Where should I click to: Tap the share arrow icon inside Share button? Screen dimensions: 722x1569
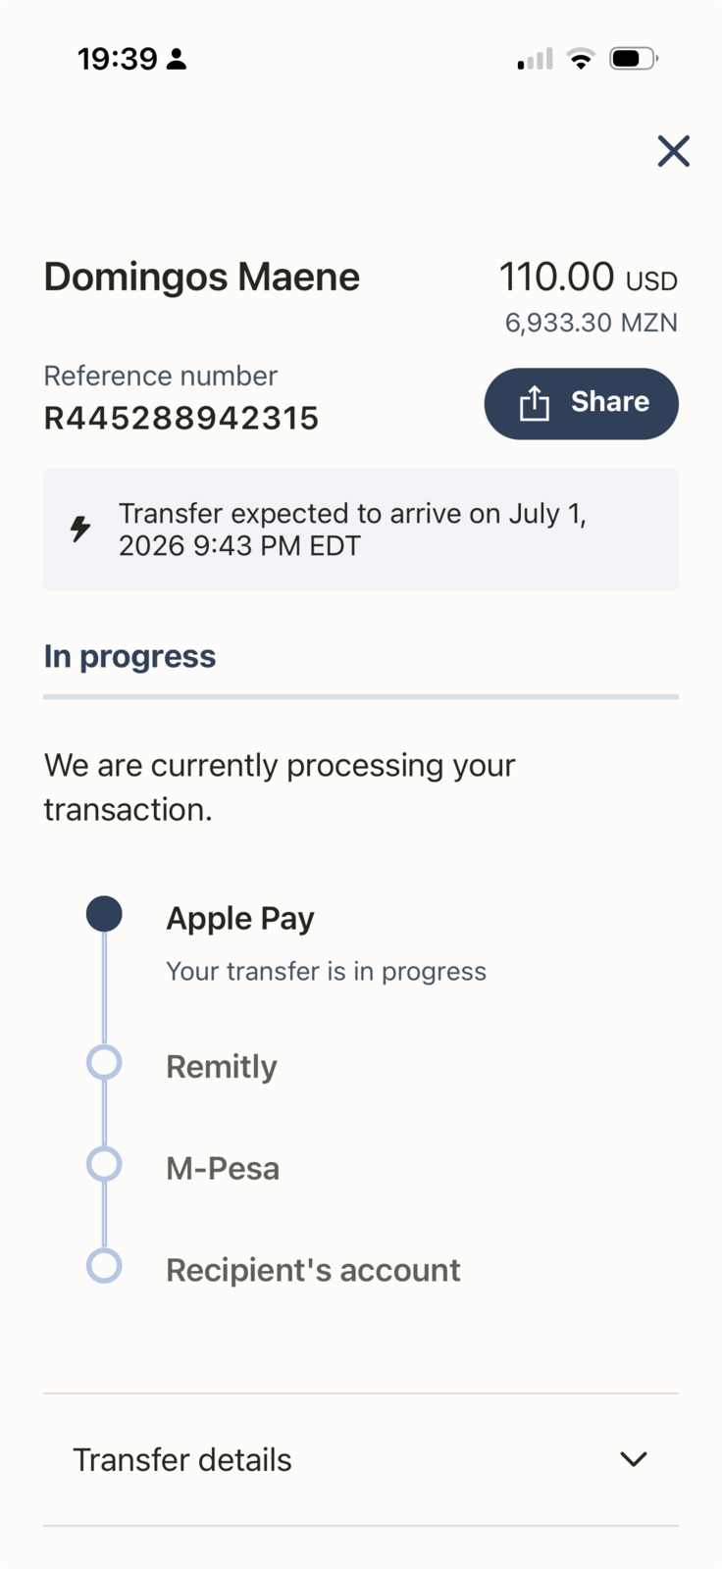tap(534, 402)
